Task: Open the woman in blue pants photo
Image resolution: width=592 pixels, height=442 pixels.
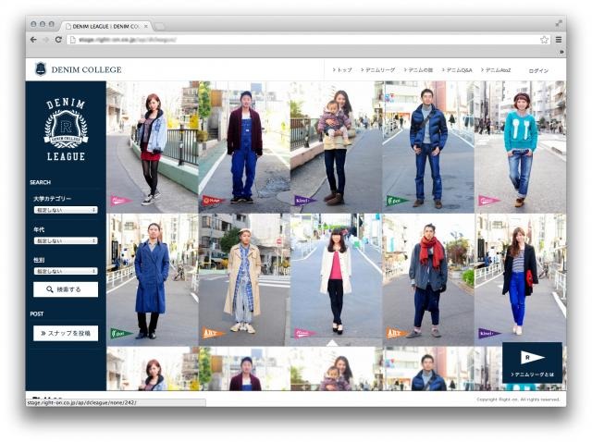Action: pyautogui.click(x=520, y=280)
